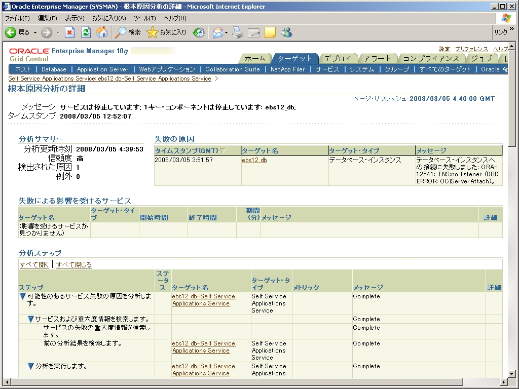519x389 pixels.
Task: Collapse the 分析を実行します step
Action: coord(30,366)
